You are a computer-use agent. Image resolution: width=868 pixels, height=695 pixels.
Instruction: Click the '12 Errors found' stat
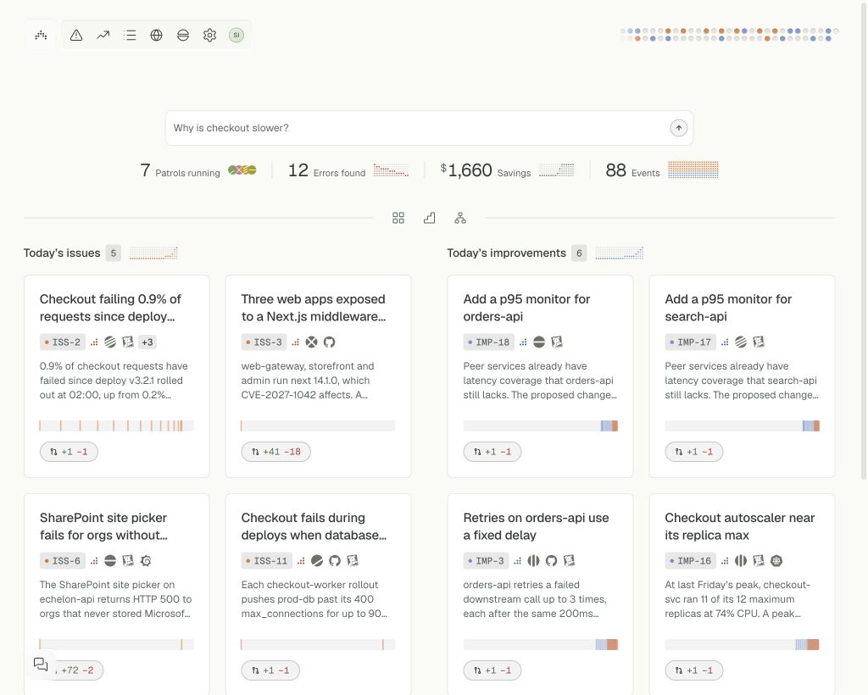(x=348, y=170)
